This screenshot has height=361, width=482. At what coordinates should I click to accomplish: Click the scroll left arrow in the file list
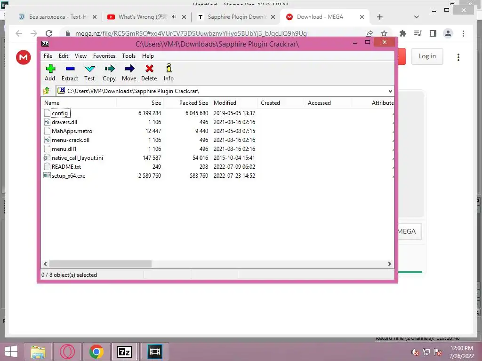click(45, 264)
